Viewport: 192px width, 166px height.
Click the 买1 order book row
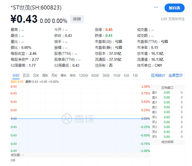[167, 117]
